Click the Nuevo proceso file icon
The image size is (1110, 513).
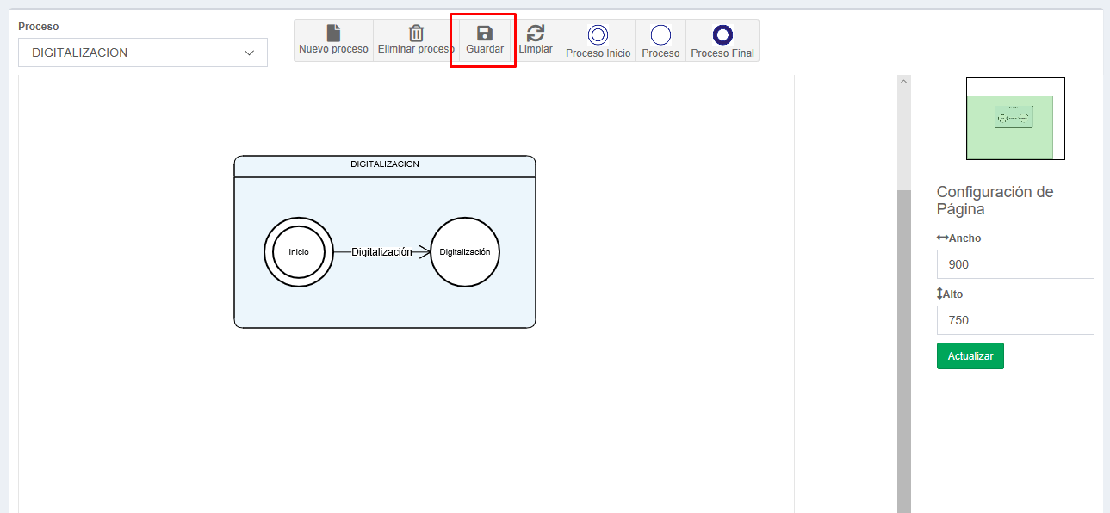coord(333,34)
